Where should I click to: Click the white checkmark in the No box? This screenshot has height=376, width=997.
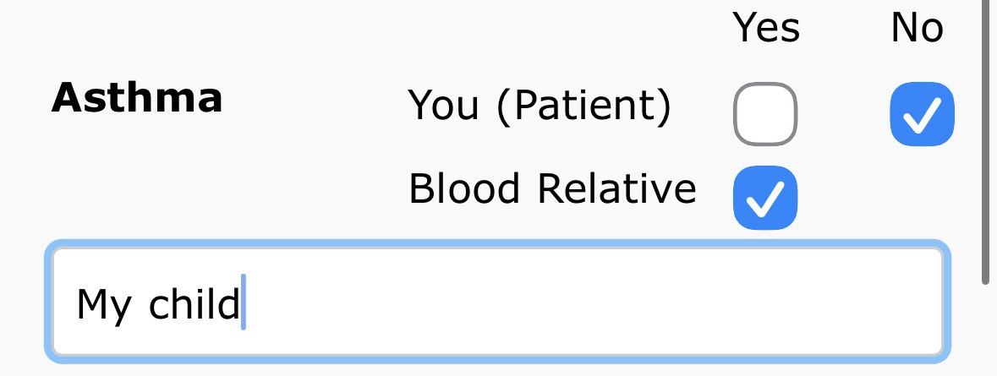point(922,116)
